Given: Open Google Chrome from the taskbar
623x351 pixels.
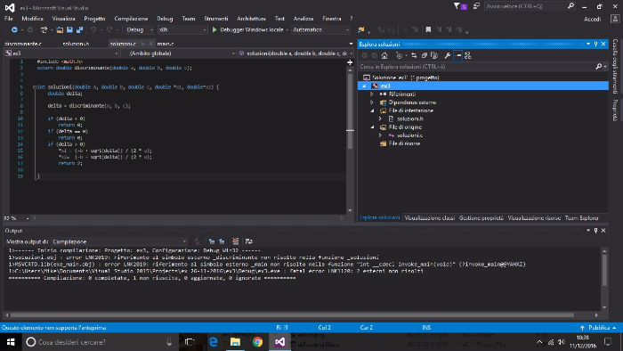Looking at the screenshot, I should point(257,342).
